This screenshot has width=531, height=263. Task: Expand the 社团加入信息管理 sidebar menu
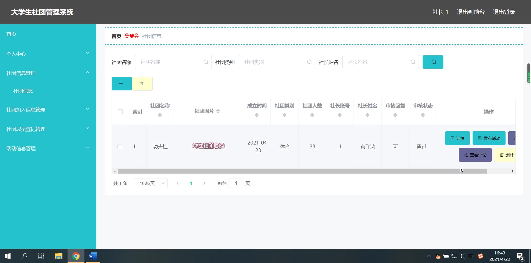click(48, 110)
